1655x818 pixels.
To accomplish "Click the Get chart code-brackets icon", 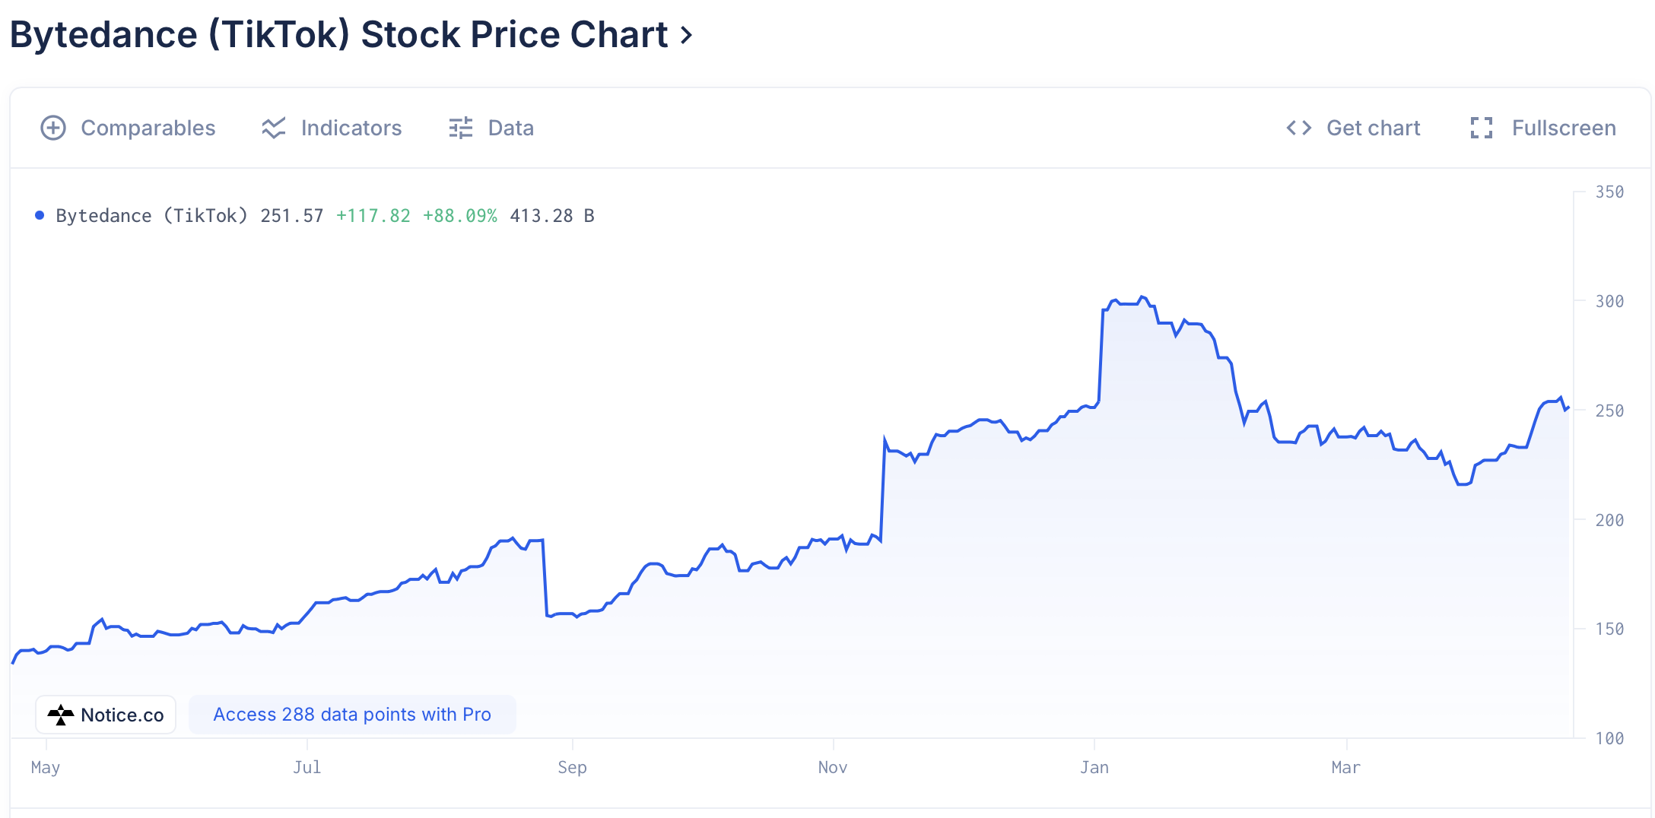I will click(x=1299, y=128).
